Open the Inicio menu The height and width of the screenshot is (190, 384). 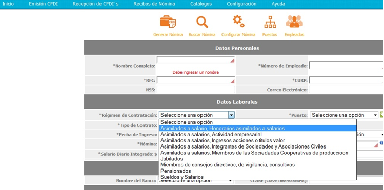tap(8, 4)
